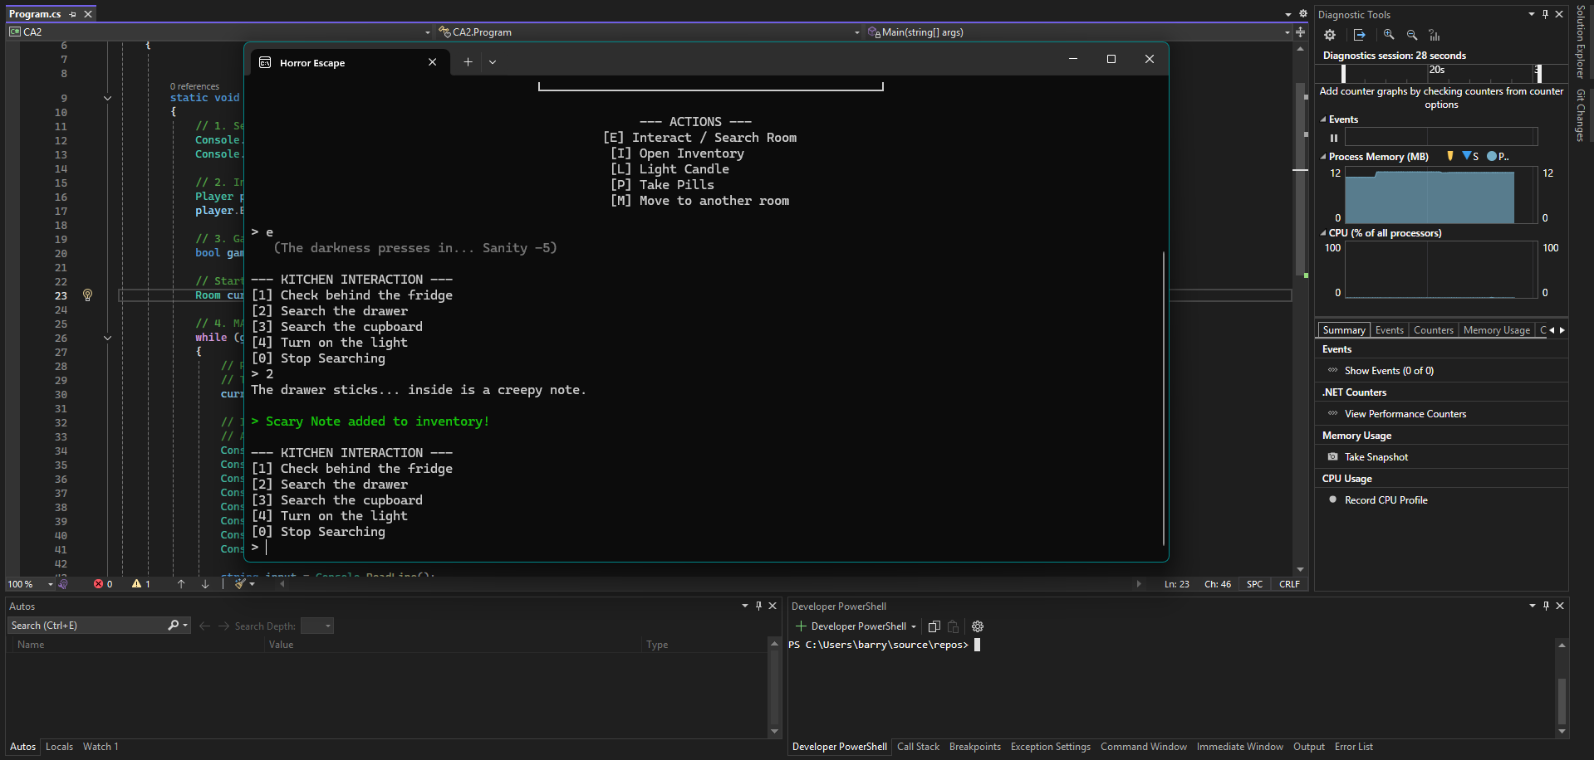Click the code cleanup broom icon
The image size is (1594, 760).
point(240,584)
